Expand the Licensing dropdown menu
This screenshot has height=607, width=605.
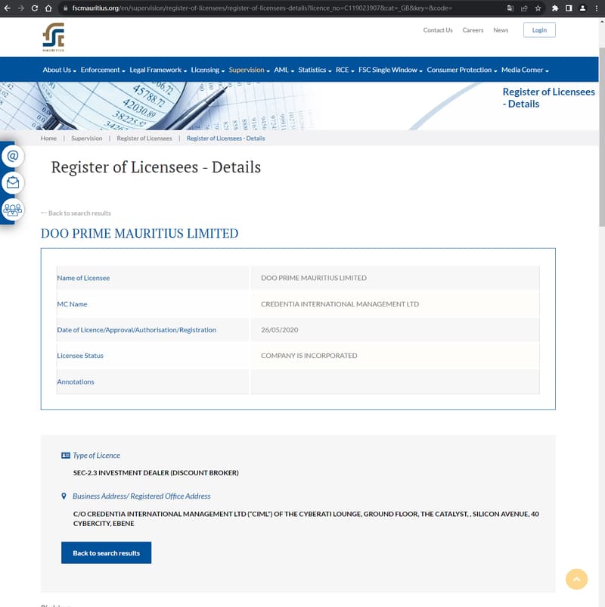coord(207,70)
